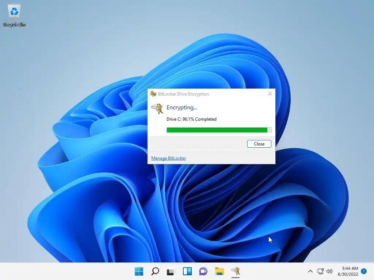Close the BitLocker Drive Encryption dialog with X
This screenshot has width=374, height=280.
[x=270, y=94]
